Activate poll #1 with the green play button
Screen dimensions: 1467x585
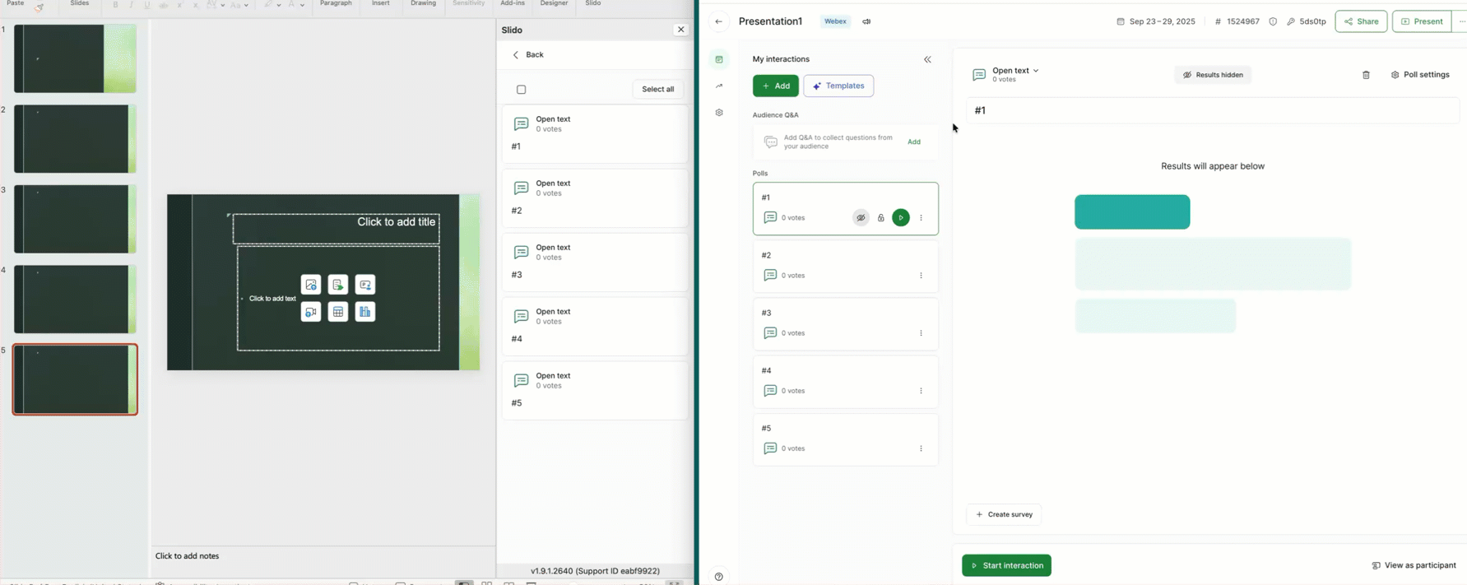901,218
